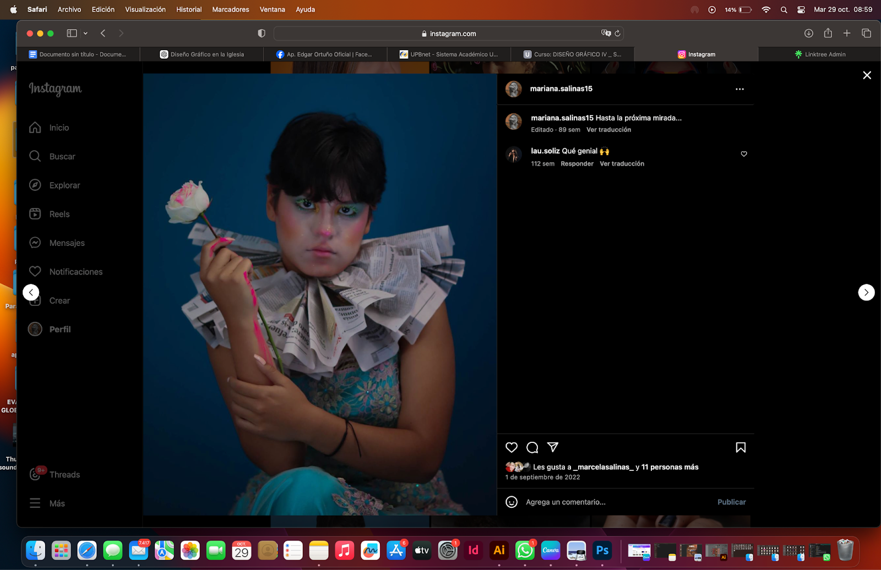The width and height of the screenshot is (881, 570).
Task: Open Threads in the sidebar
Action: (x=55, y=474)
